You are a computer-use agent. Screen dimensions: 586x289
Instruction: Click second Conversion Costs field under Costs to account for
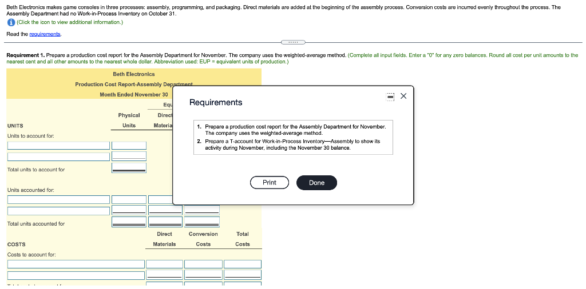(x=203, y=275)
